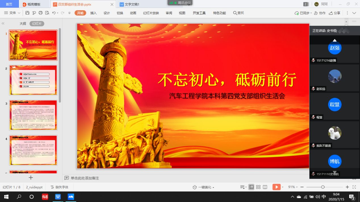Open the slide sorter grid view
Screen dimensions: 360x202
[258, 187]
